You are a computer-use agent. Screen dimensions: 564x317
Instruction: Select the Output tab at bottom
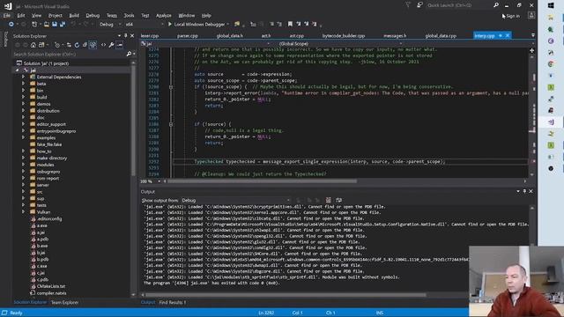click(148, 302)
